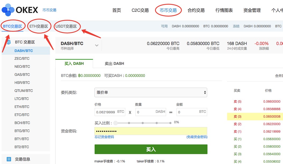Image resolution: width=283 pixels, height=164 pixels.
Task: Click highlighted 卖 (3) order row
Action: coord(255,117)
